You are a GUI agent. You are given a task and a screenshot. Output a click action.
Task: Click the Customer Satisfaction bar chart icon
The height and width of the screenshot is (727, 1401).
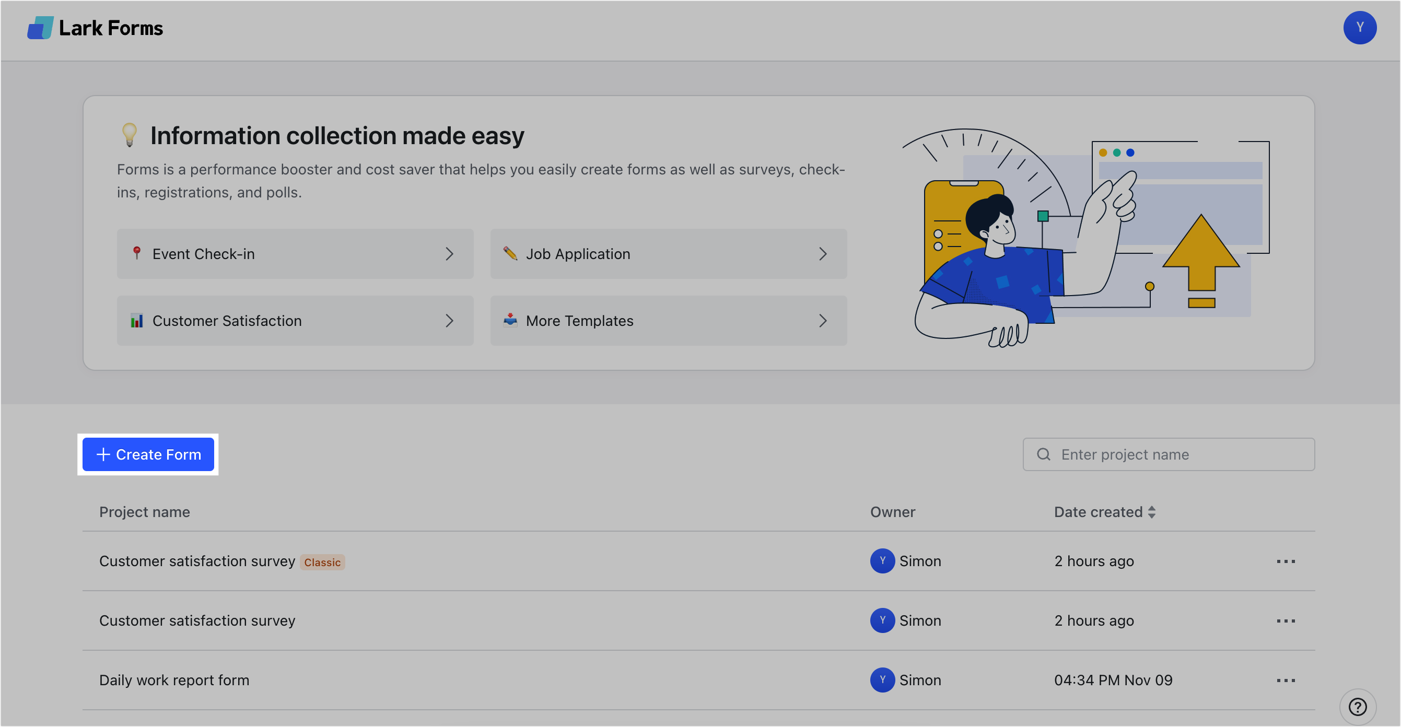click(137, 321)
